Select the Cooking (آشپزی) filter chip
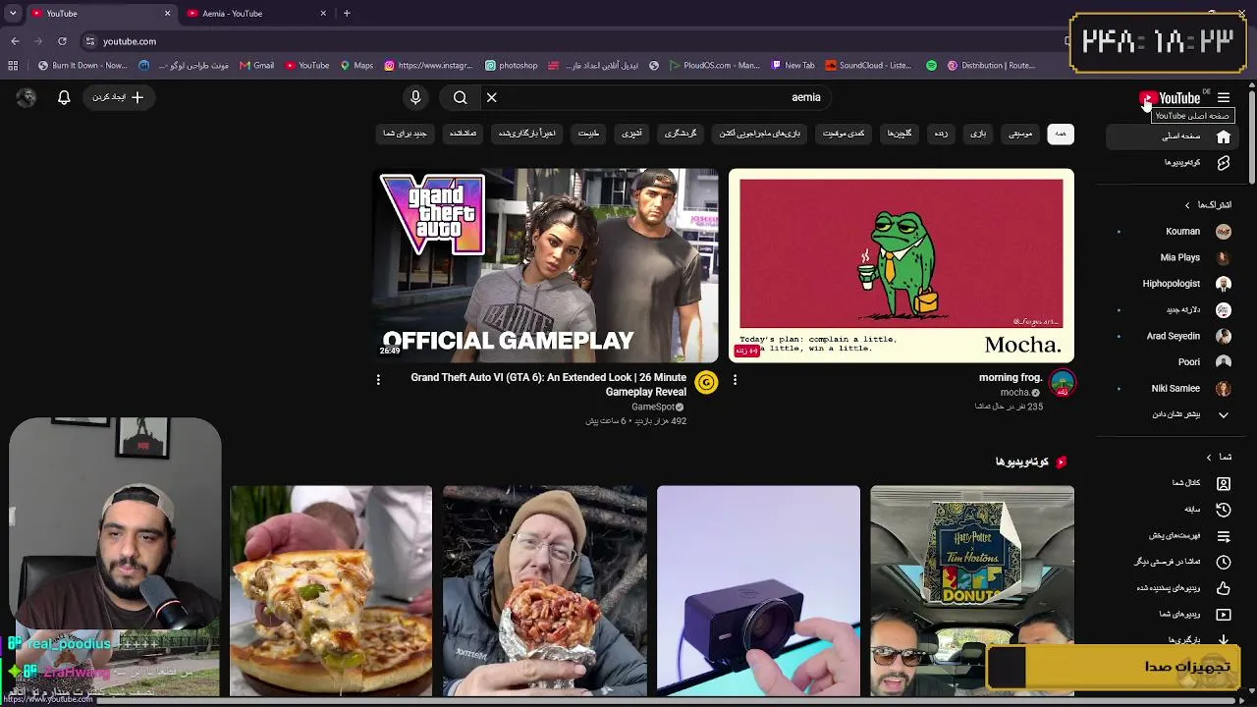 click(631, 134)
